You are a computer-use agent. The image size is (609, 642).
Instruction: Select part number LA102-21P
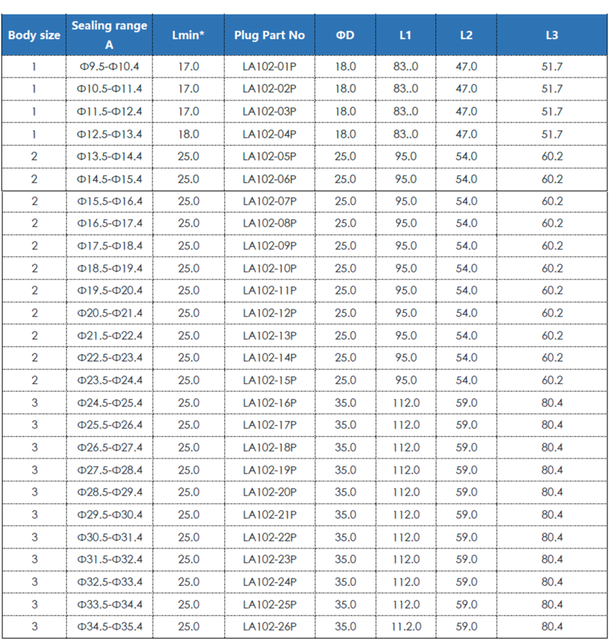pyautogui.click(x=269, y=515)
